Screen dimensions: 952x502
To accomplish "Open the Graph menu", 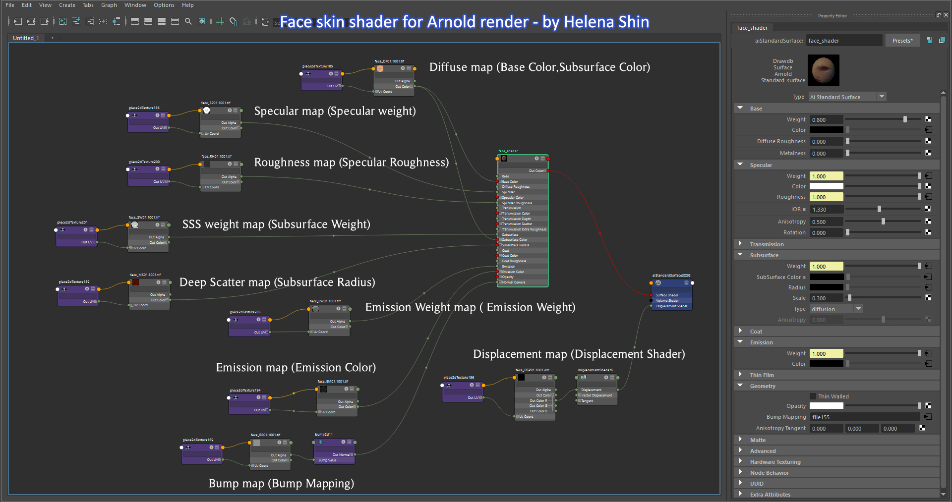I will (109, 5).
